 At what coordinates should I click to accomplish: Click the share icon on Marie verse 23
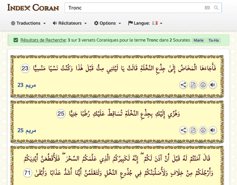[183, 85]
